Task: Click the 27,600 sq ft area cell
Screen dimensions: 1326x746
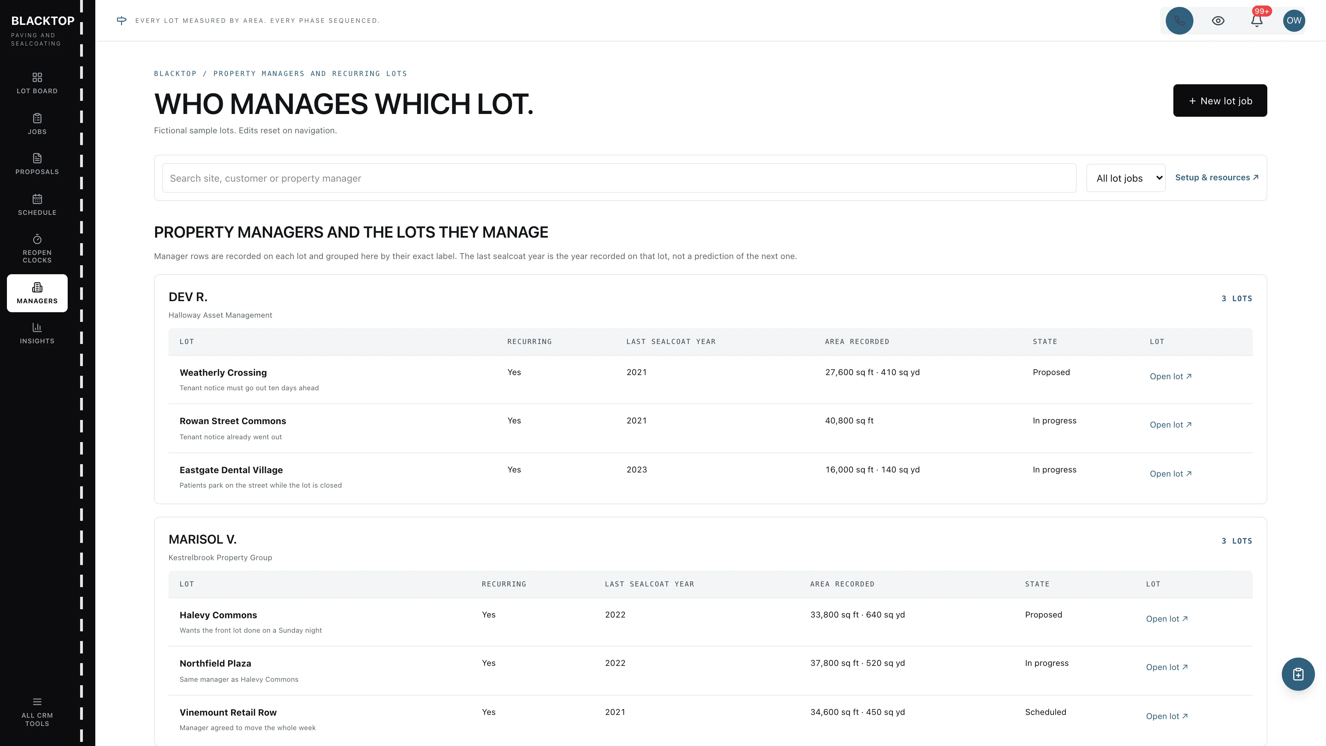Action: [x=872, y=372]
